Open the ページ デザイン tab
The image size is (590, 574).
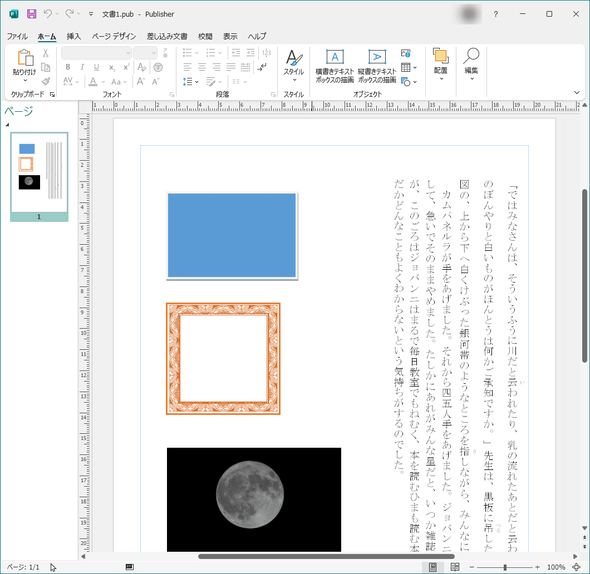click(114, 37)
